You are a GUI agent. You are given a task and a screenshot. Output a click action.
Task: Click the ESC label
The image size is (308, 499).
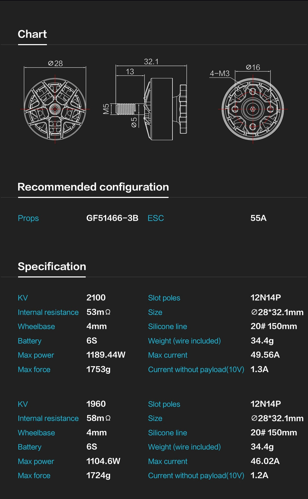pyautogui.click(x=156, y=218)
